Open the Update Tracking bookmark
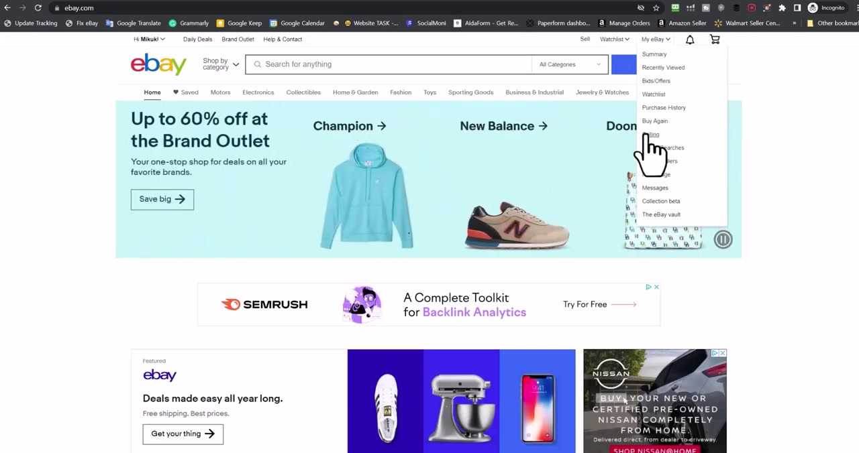 (x=31, y=23)
